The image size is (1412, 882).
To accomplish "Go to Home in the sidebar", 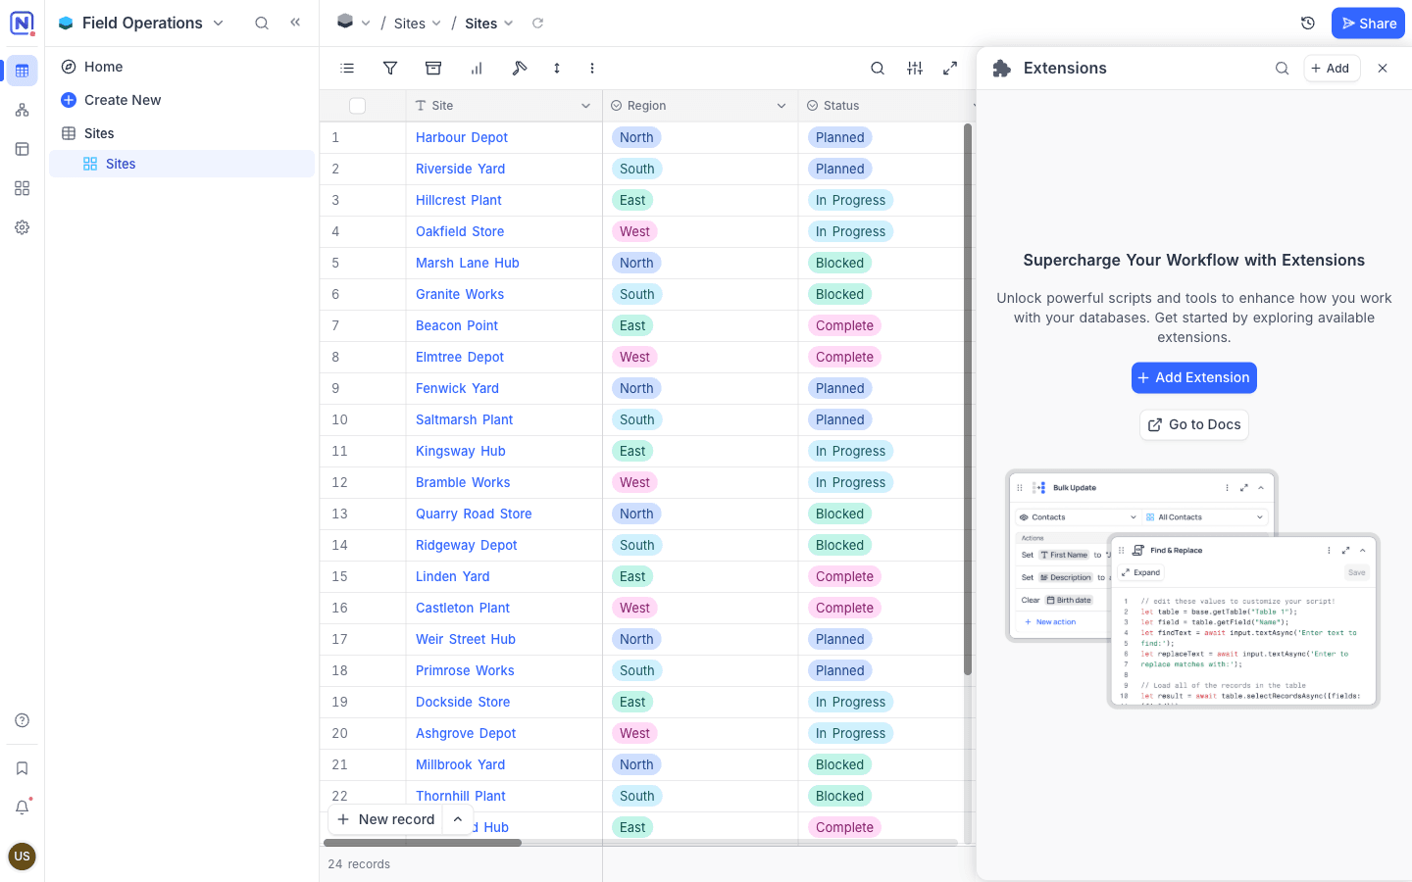I will (x=182, y=67).
